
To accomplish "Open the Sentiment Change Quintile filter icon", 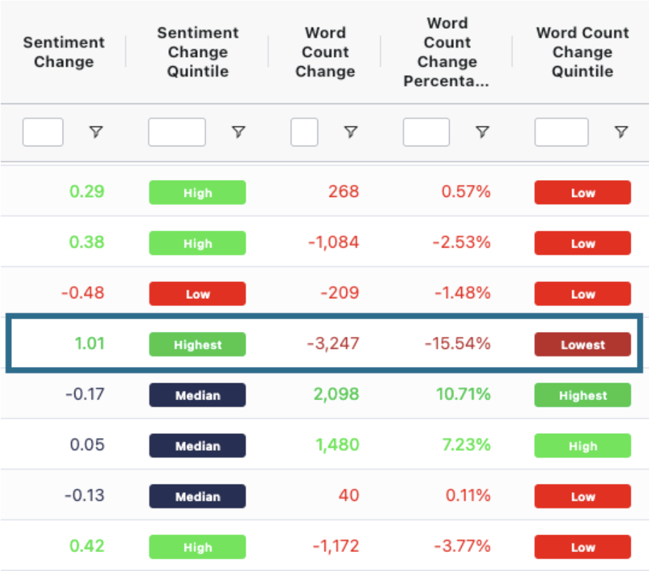I will [239, 131].
